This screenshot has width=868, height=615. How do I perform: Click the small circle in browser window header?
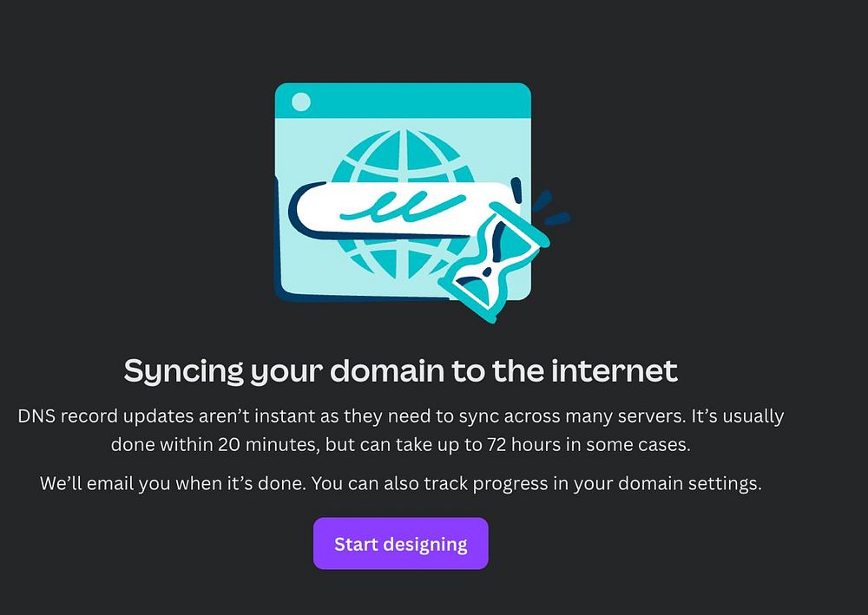coord(301,102)
